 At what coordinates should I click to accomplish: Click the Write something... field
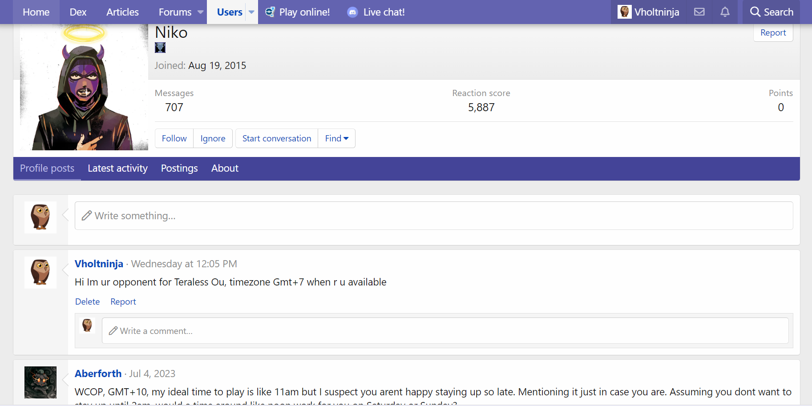coord(434,216)
